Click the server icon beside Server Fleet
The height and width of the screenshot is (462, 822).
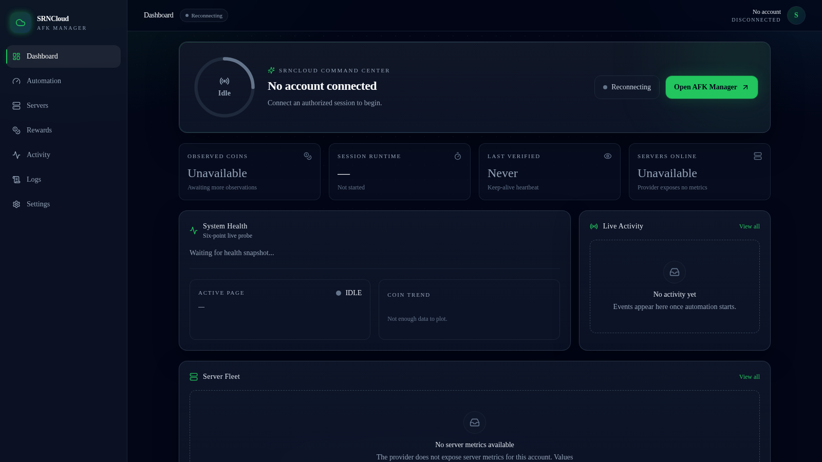coord(194,377)
